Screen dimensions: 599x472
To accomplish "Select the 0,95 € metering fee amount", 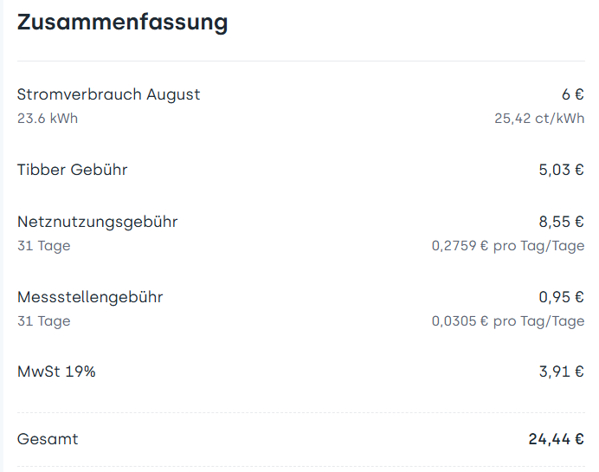I will 561,297.
